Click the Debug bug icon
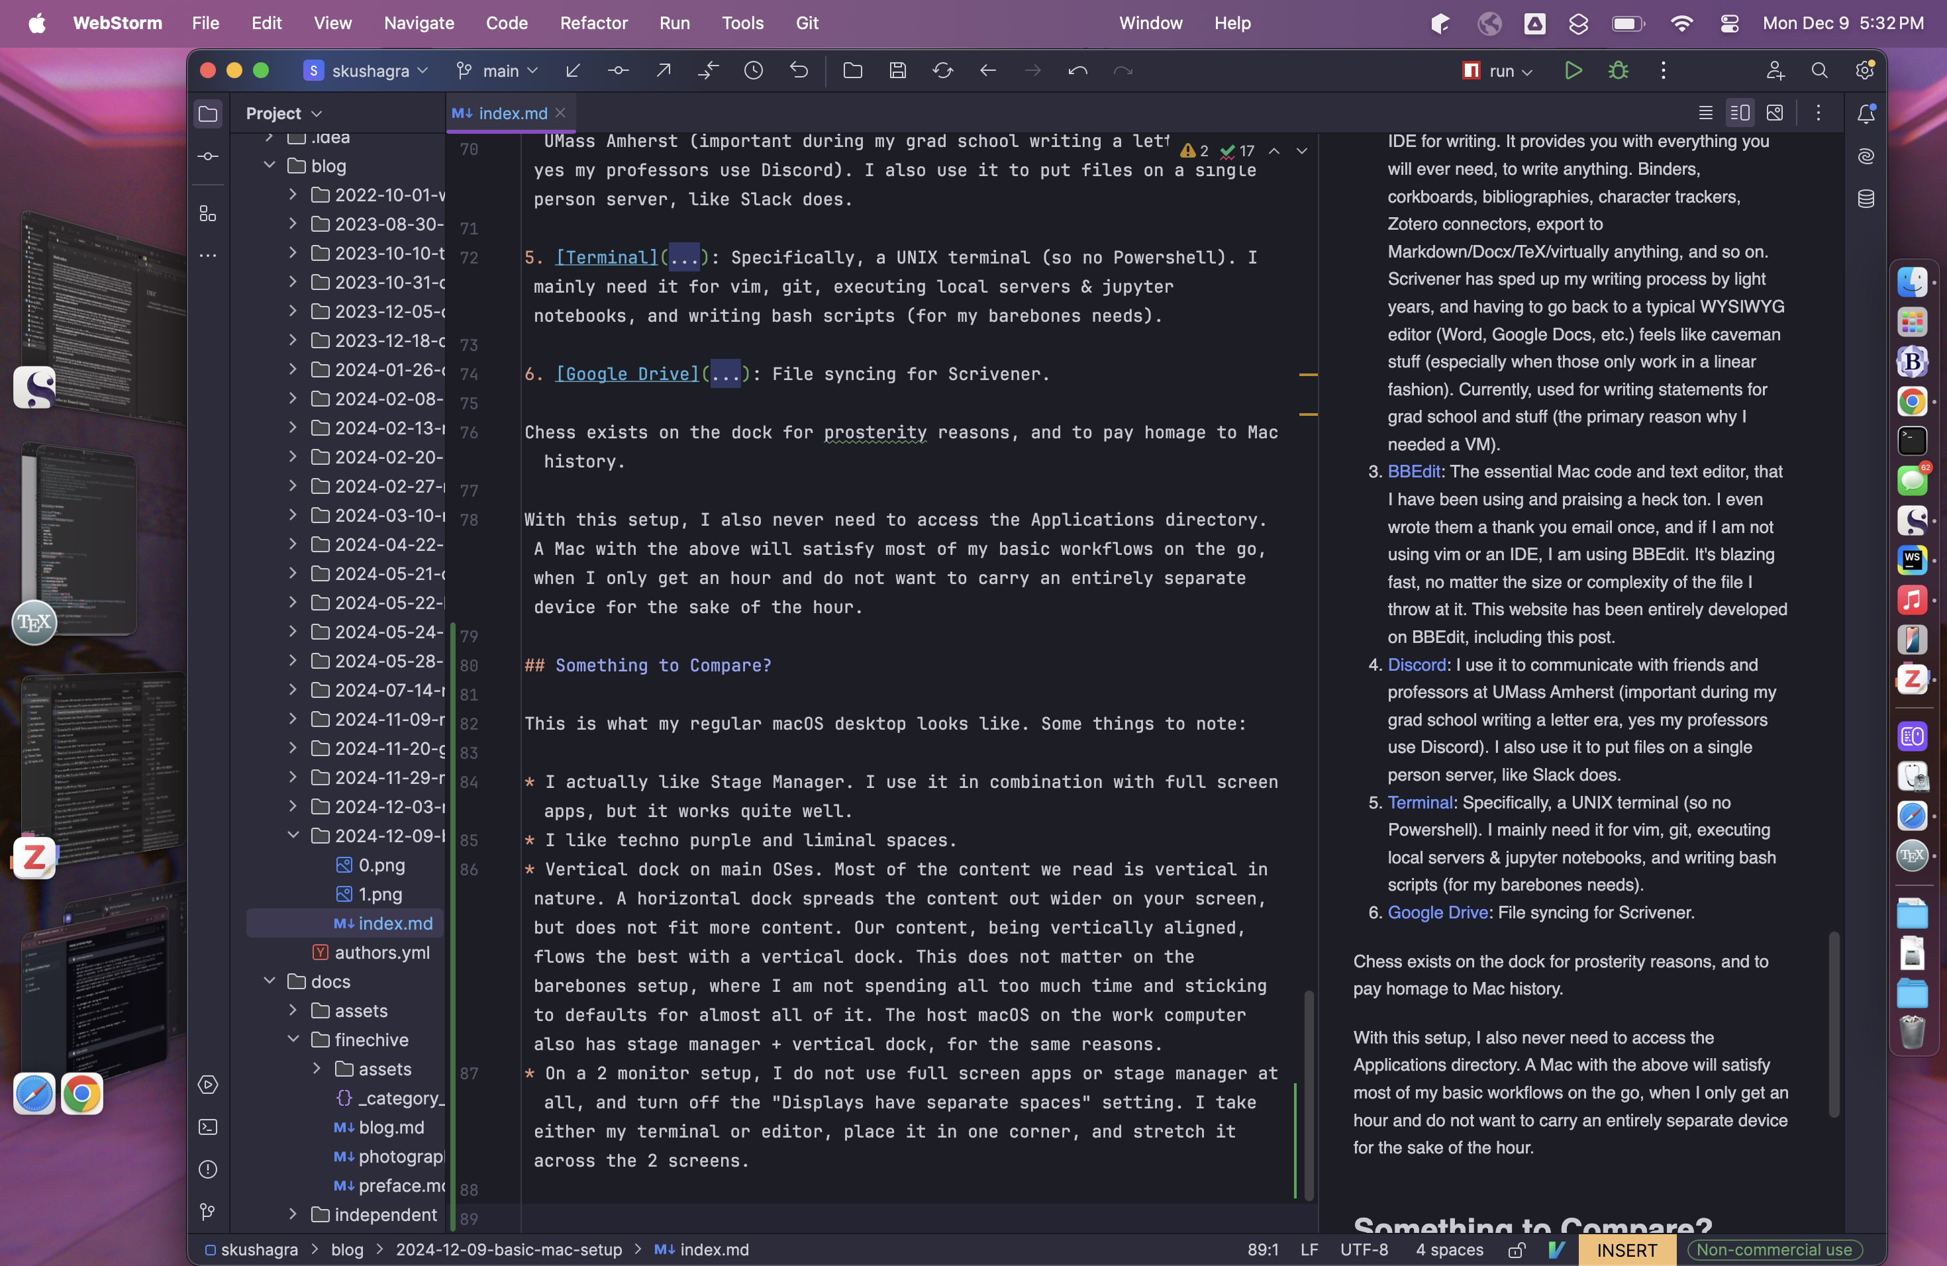 coord(1617,71)
